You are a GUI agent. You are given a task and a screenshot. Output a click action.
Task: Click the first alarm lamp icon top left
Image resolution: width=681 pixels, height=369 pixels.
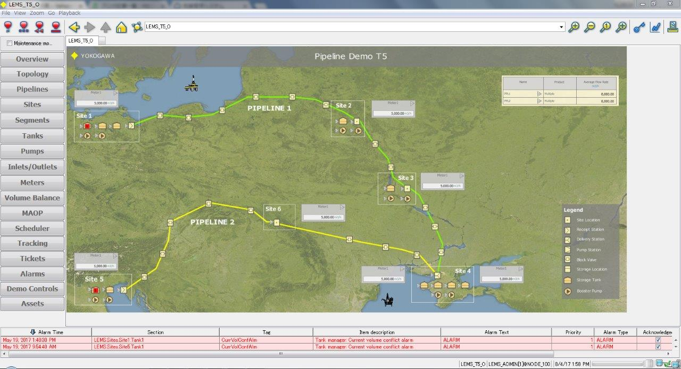click(x=9, y=27)
